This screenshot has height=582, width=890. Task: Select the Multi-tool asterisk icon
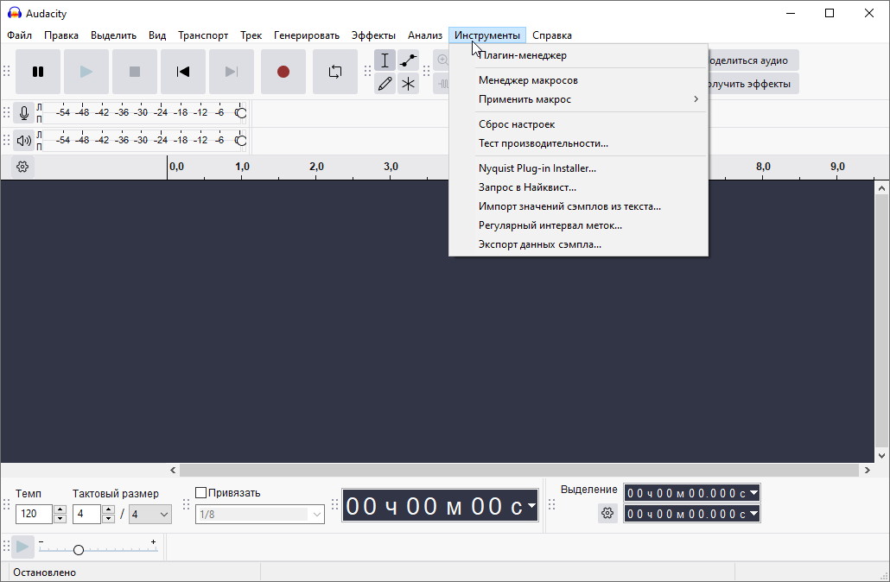[408, 84]
